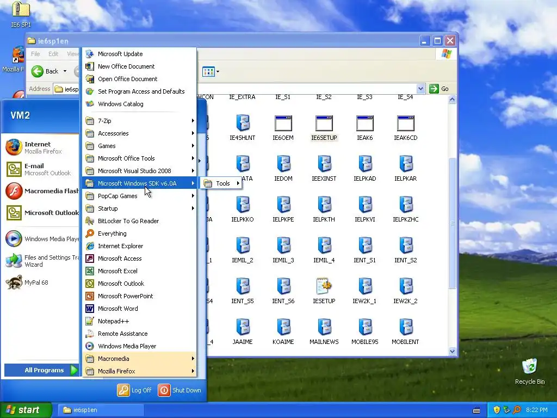
Task: Open the Edit menu in ie6sp1en window
Action: pyautogui.click(x=53, y=54)
